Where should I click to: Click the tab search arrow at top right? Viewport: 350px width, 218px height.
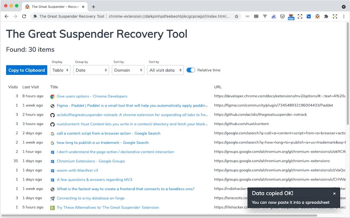point(344,7)
